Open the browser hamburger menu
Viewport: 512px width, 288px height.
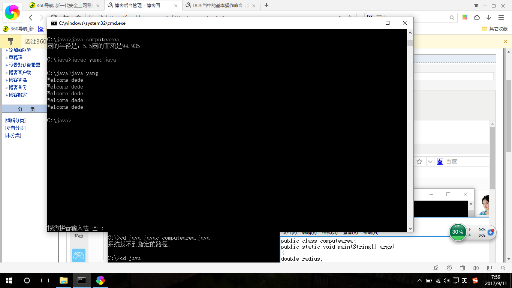click(x=501, y=18)
